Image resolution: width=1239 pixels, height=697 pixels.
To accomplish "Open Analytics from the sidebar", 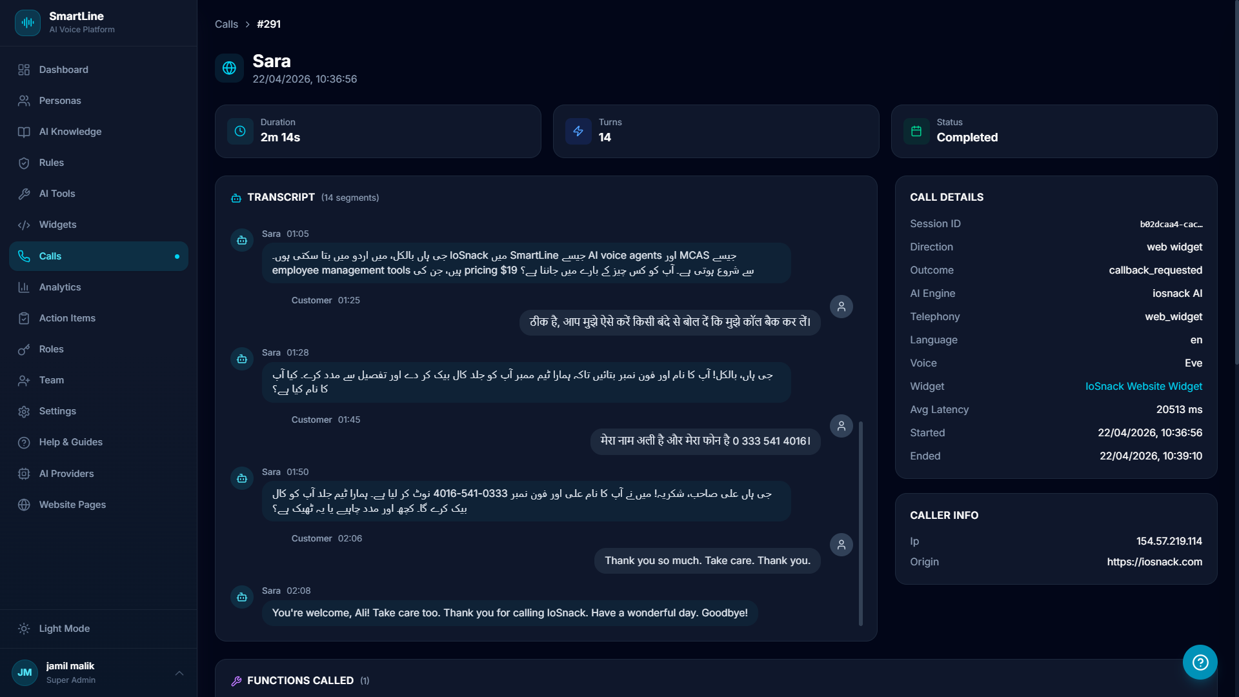I will pos(59,287).
